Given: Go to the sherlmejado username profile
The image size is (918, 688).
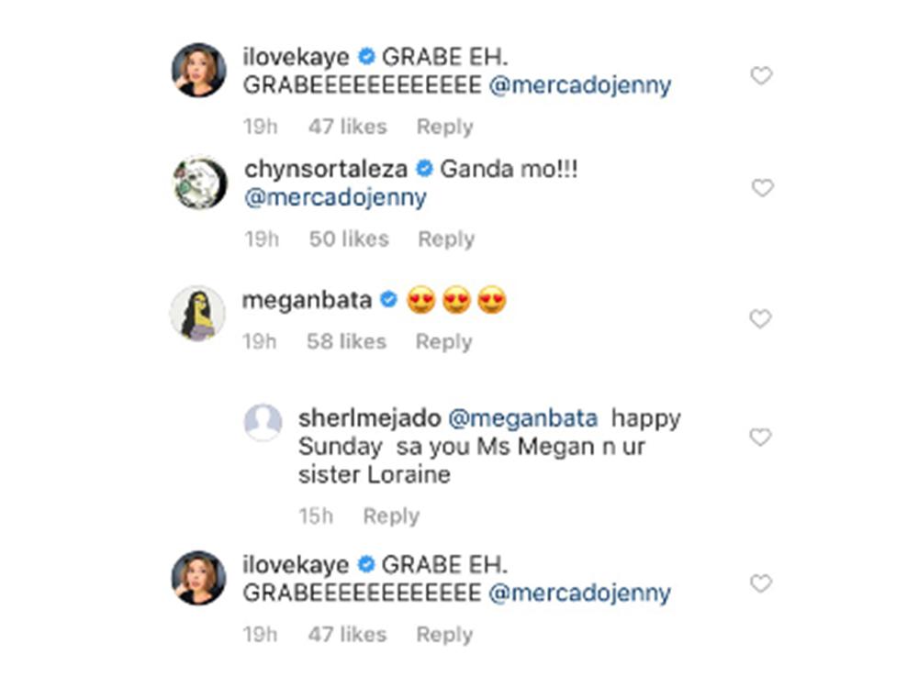Looking at the screenshot, I should 369,419.
